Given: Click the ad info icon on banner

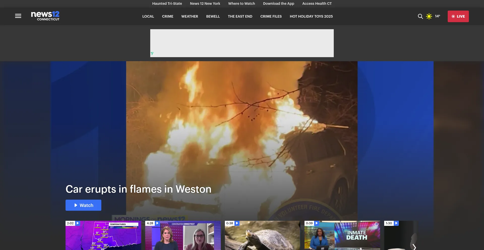Looking at the screenshot, I should 152,54.
